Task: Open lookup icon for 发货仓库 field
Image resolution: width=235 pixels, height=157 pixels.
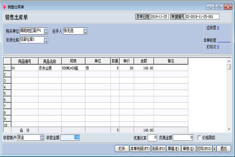Action: point(45,40)
